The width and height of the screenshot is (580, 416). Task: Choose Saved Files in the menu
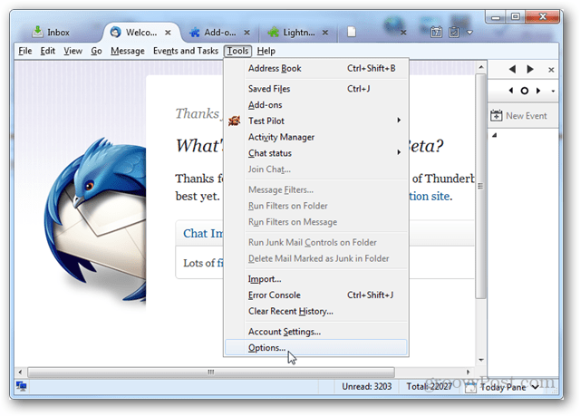[316, 89]
